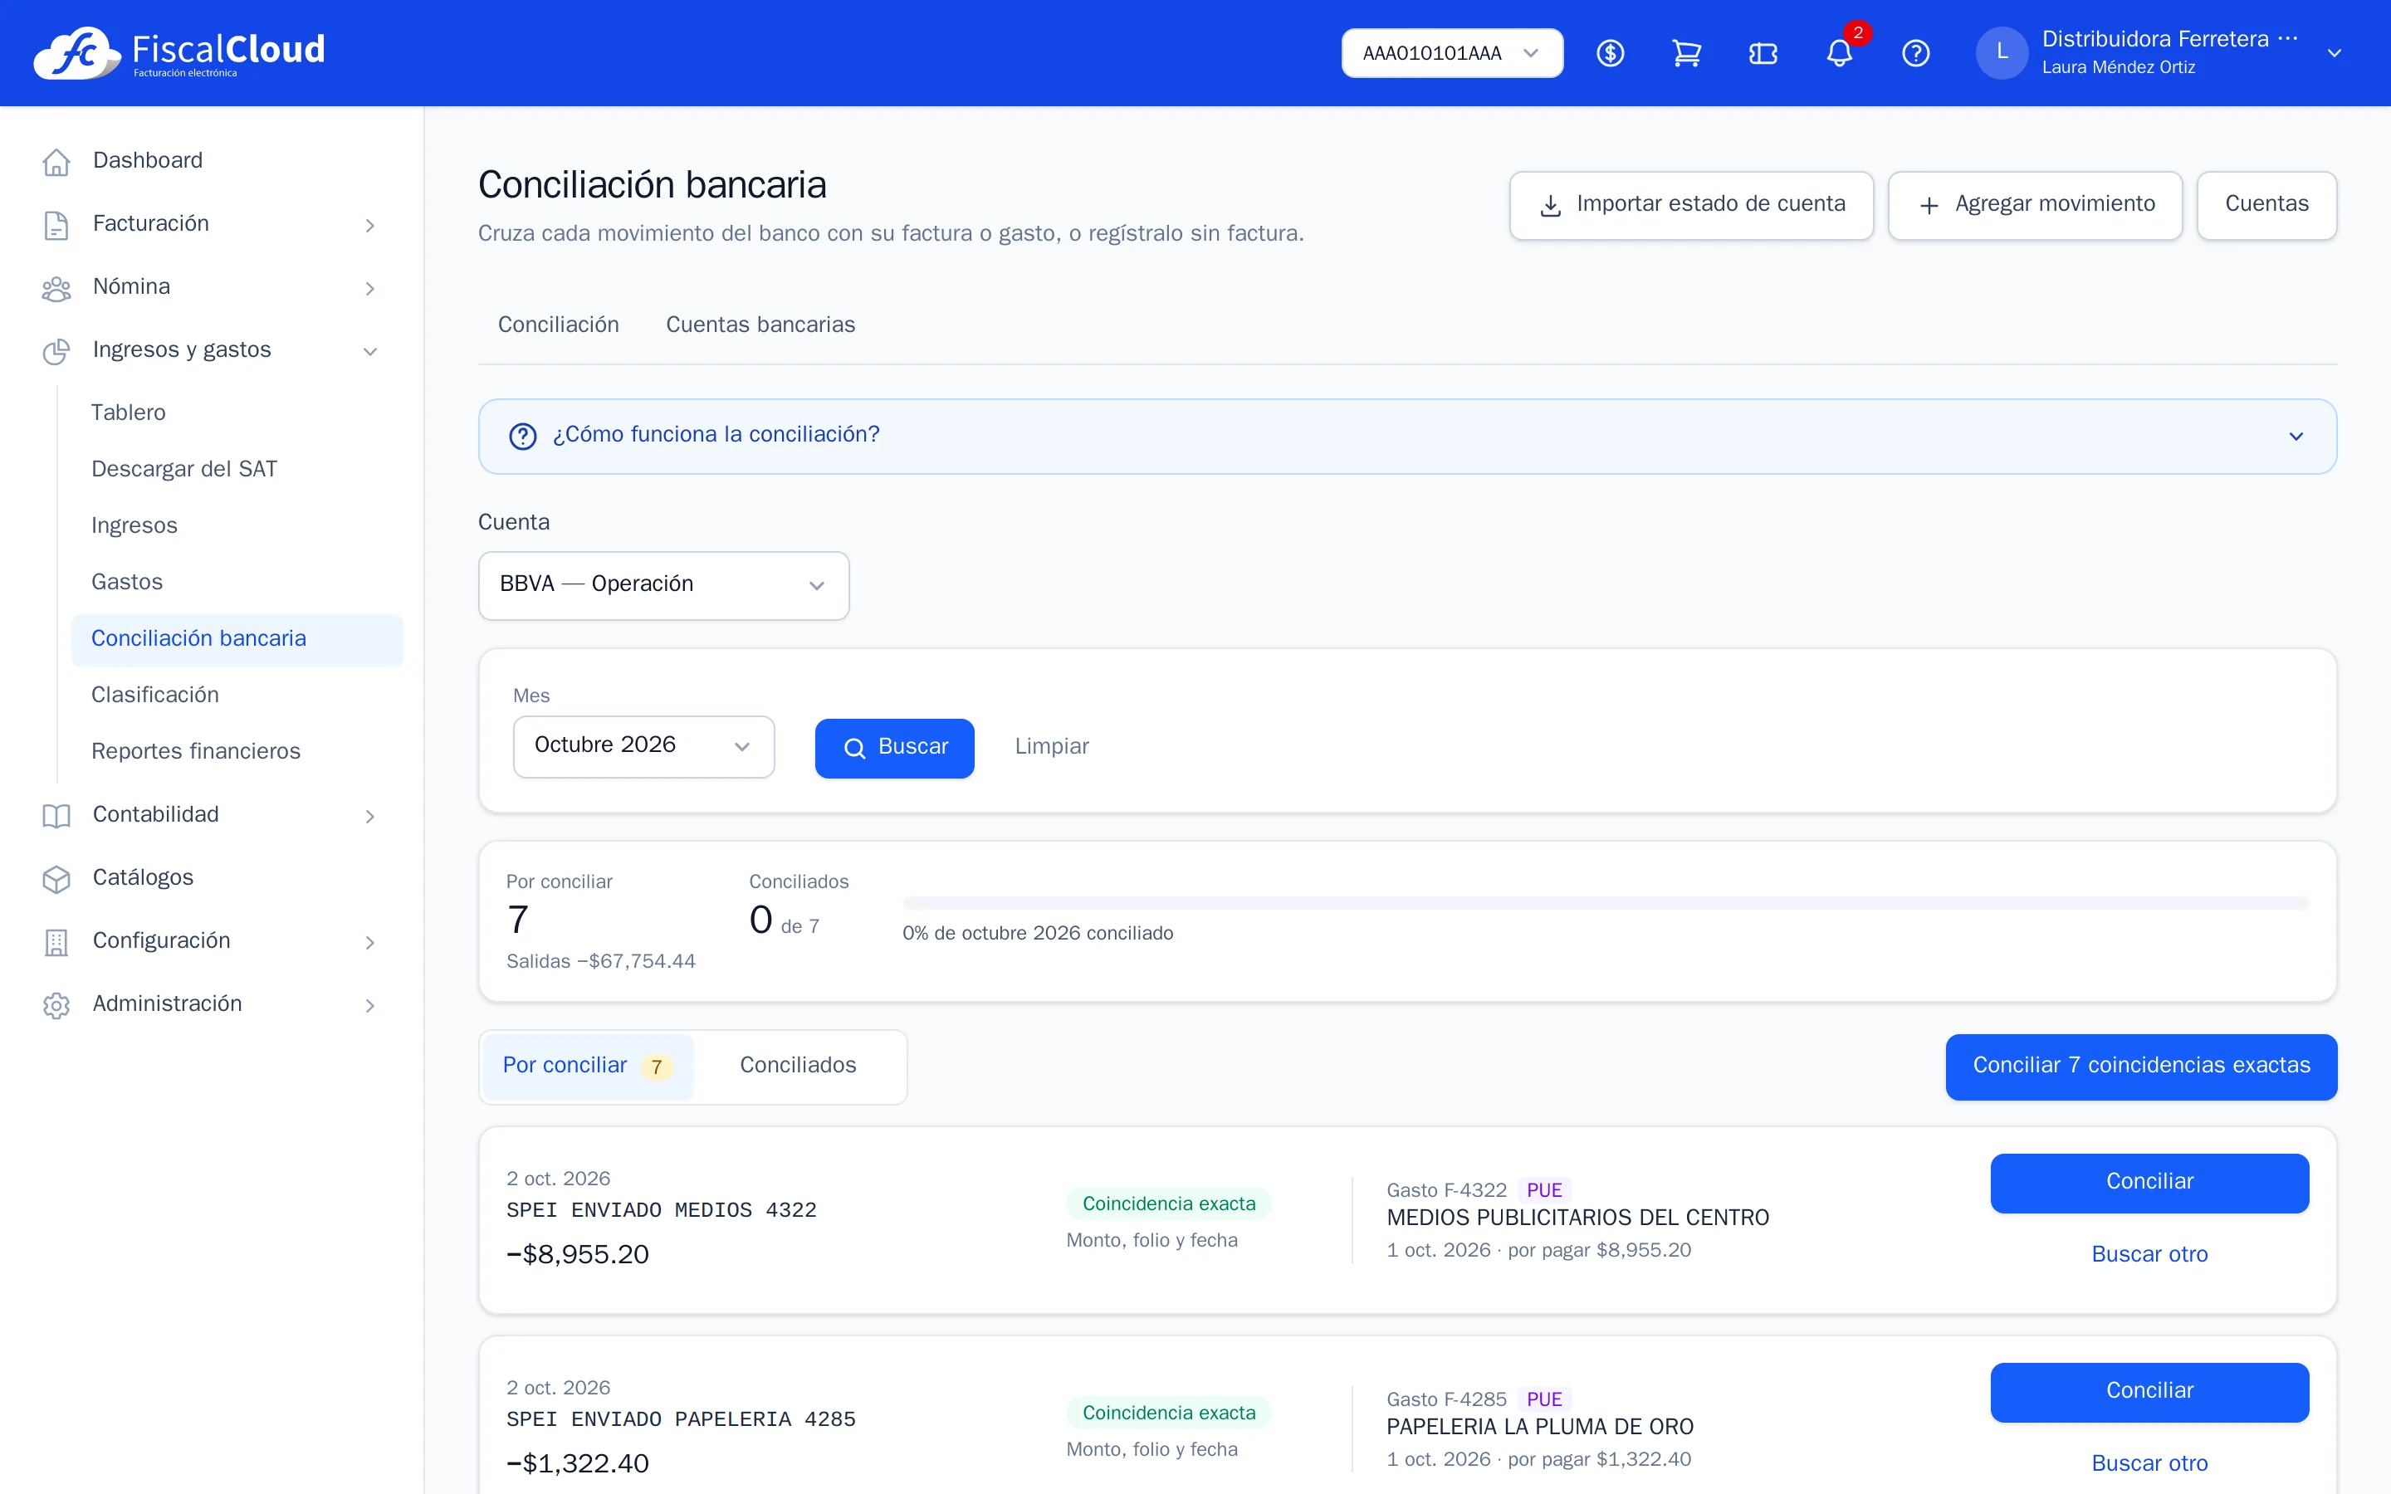Click the blue Buscar button
This screenshot has width=2391, height=1494.
[894, 747]
